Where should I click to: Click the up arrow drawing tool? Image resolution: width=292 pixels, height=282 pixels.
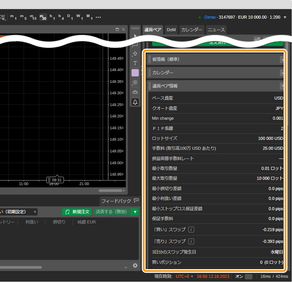[135, 54]
